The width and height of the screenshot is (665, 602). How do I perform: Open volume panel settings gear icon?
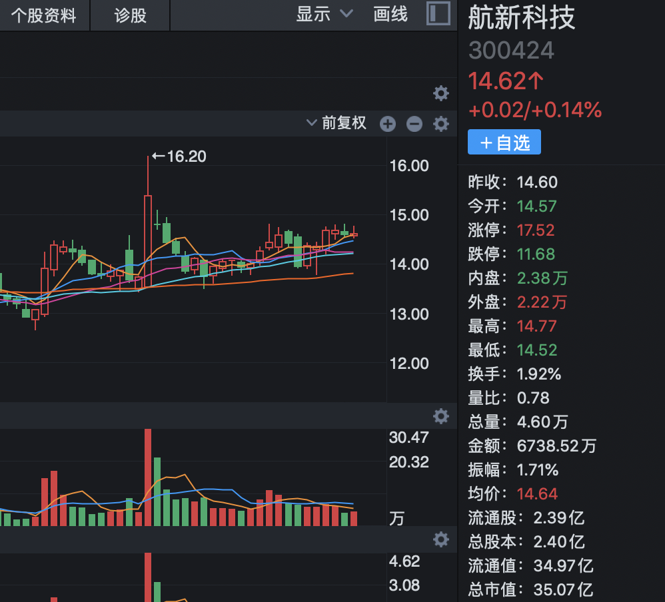coord(441,417)
